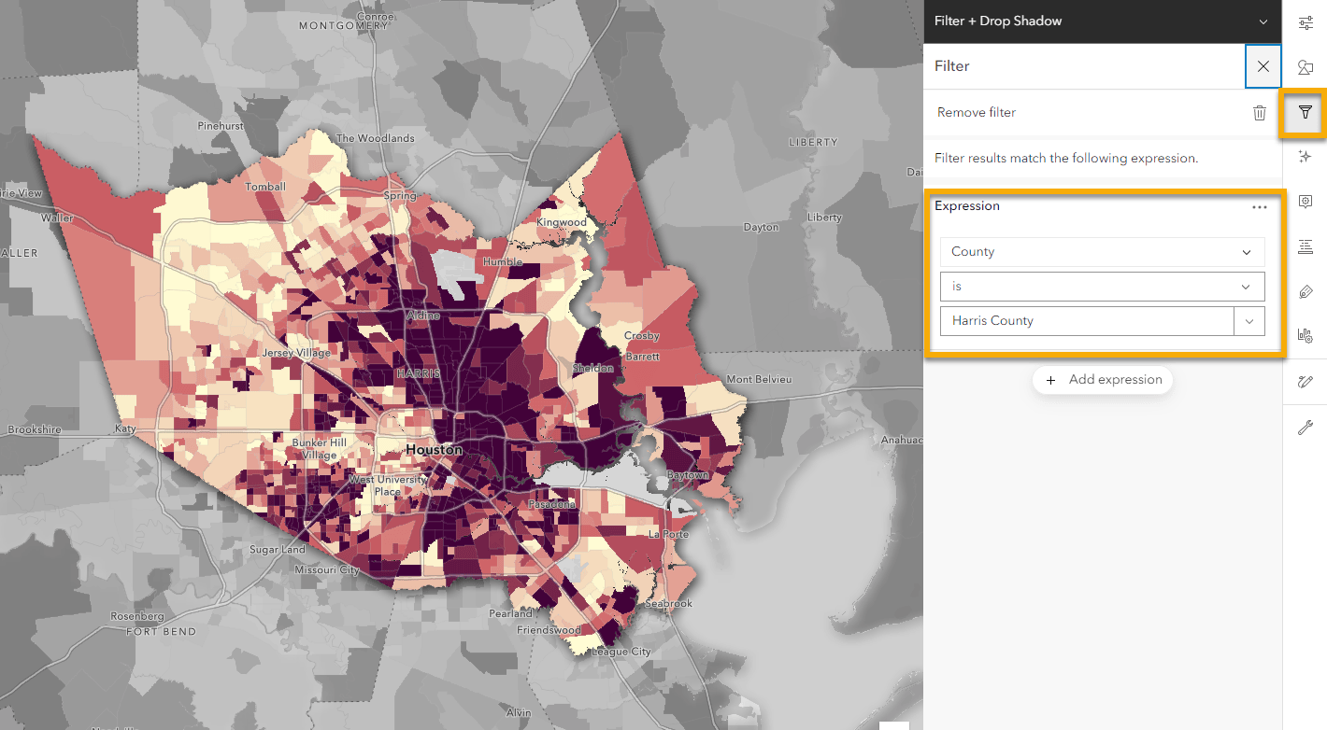Open the Configure charts icon
This screenshot has width=1327, height=730.
(1306, 336)
